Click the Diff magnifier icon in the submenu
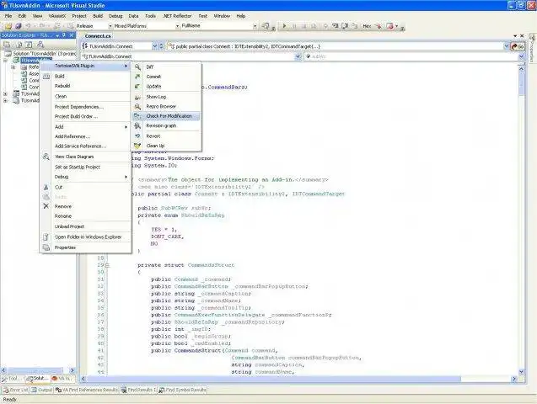The image size is (537, 404). (137, 67)
